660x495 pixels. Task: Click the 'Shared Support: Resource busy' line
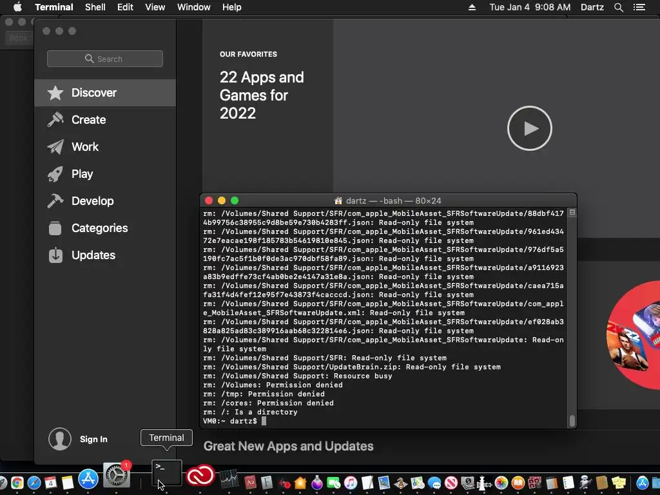[x=298, y=376]
